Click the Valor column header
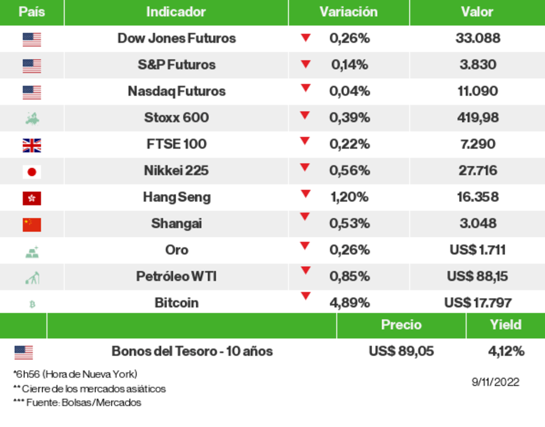545x427 pixels. coord(477,12)
